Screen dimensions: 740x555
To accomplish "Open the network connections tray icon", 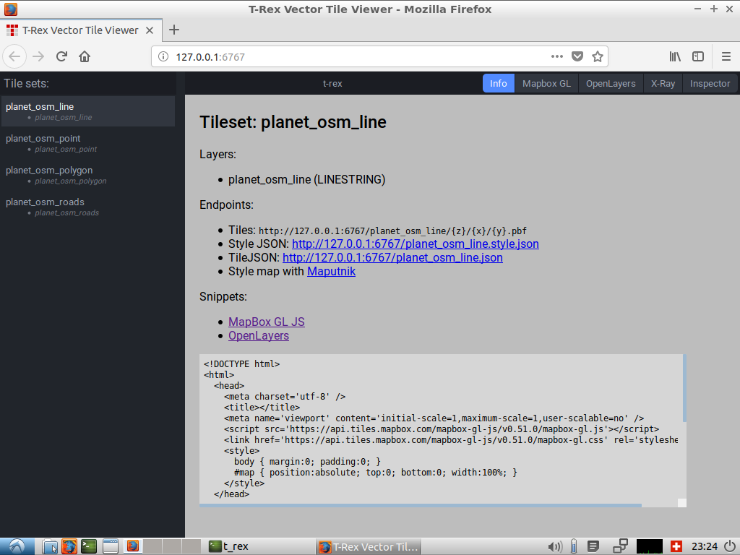I will click(620, 546).
